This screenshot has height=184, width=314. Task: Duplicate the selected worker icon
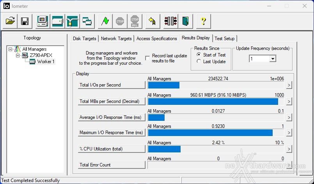pos(87,21)
